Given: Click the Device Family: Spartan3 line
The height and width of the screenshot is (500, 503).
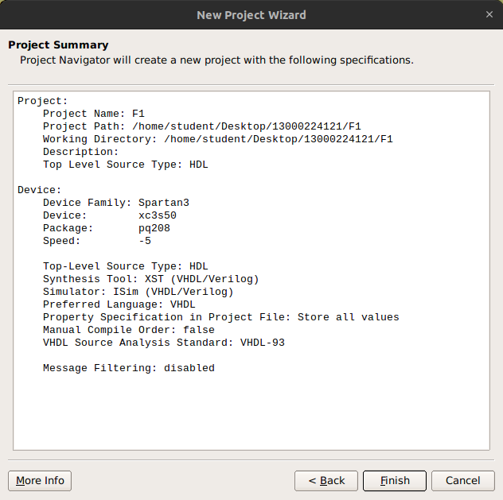Looking at the screenshot, I should click(x=115, y=203).
